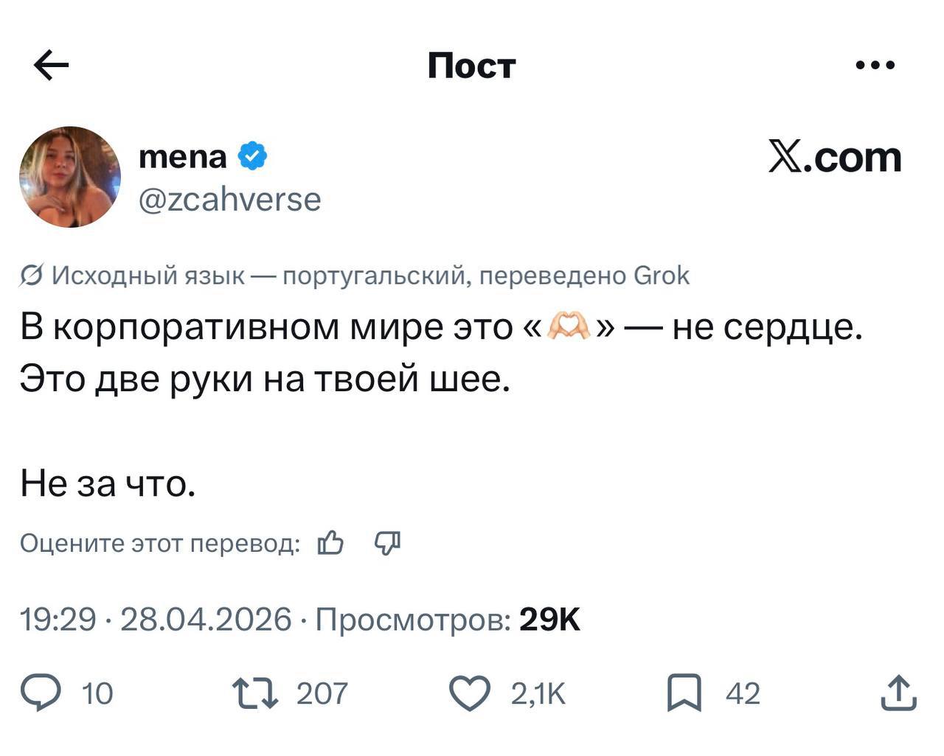Image resolution: width=944 pixels, height=756 pixels.
Task: Open the @zcahverse profile handle
Action: 230,200
